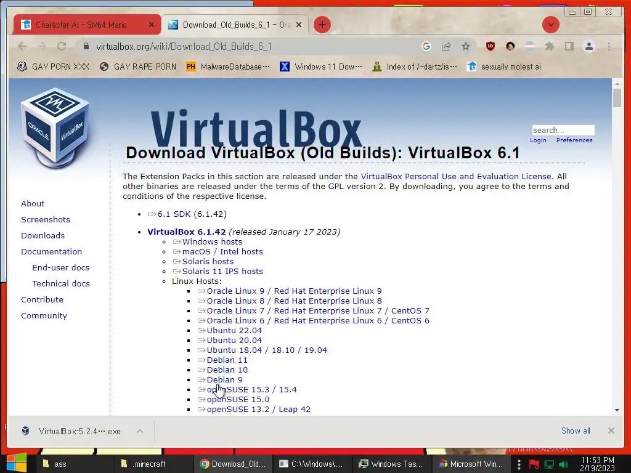The image size is (631, 473).
Task: Select the Download_Old_Builds_6_1 tab
Action: point(235,25)
